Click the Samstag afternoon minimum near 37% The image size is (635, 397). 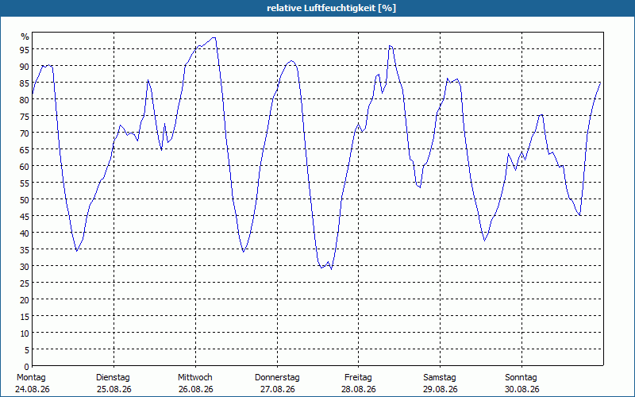(x=485, y=241)
